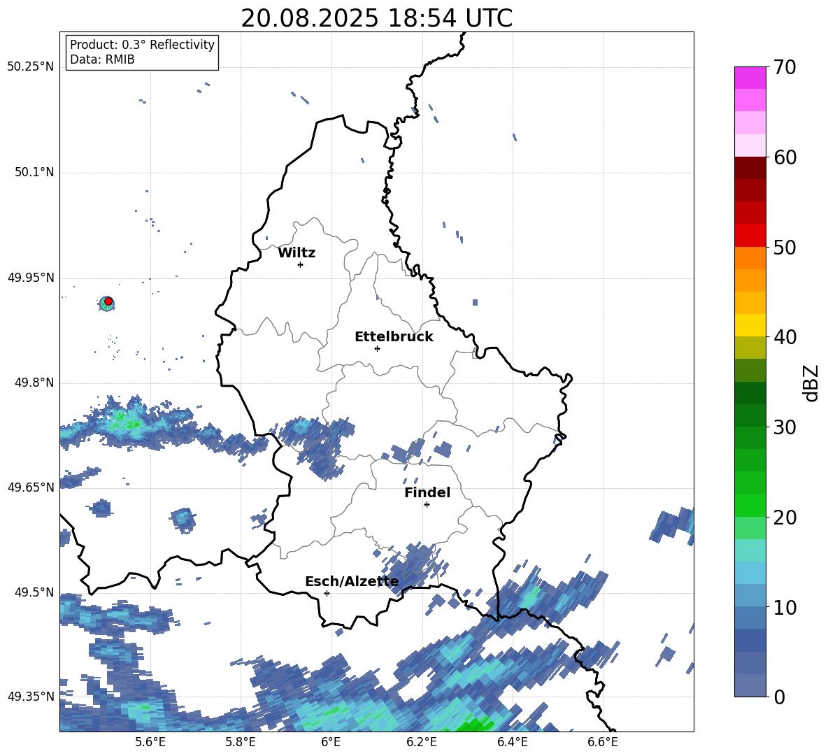Viewport: 828px width, 756px height.
Task: Click the magenta top colorbar segment near 70
Action: 750,78
